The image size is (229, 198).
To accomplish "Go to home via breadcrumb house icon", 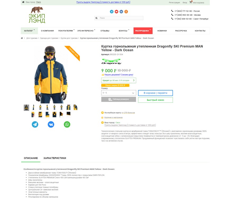I will click(22, 38).
